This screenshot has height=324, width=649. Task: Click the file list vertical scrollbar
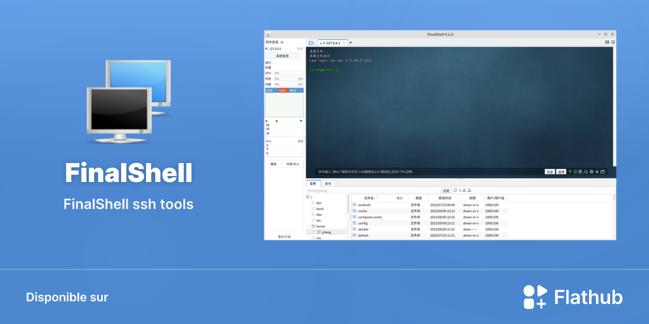614,198
